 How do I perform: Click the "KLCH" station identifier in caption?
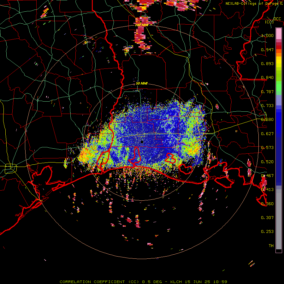[x=176, y=282]
